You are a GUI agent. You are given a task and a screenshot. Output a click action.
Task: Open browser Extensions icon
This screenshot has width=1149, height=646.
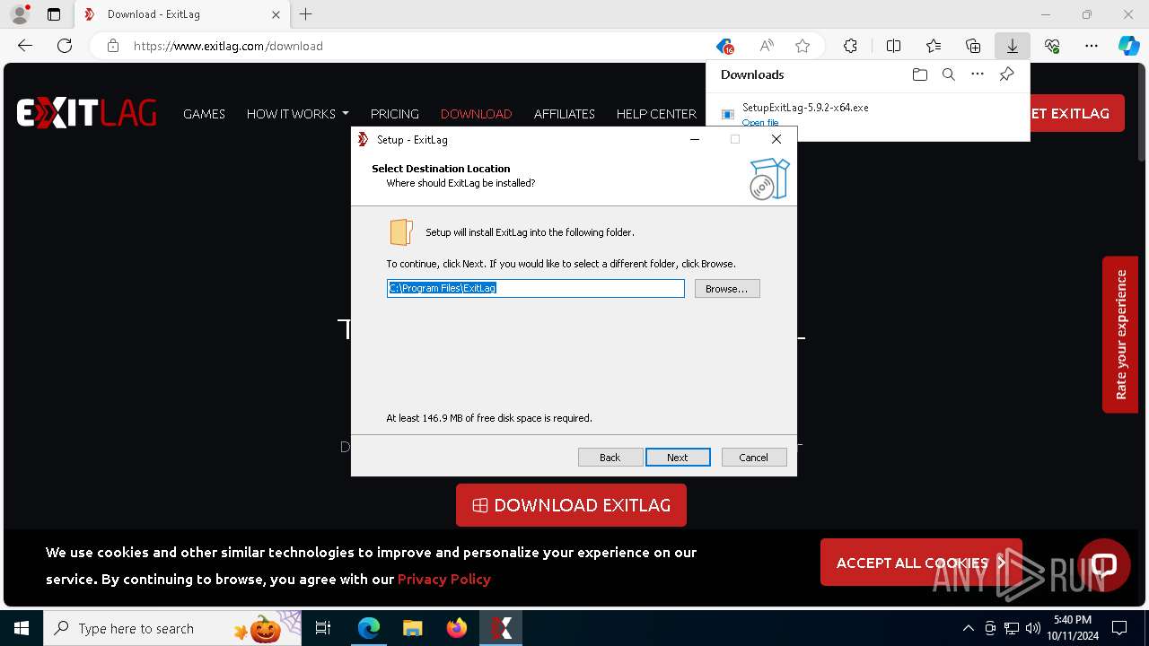coord(850,46)
